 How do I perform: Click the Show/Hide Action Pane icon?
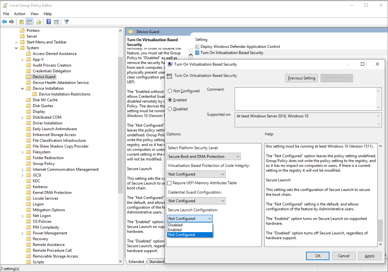pos(56,22)
